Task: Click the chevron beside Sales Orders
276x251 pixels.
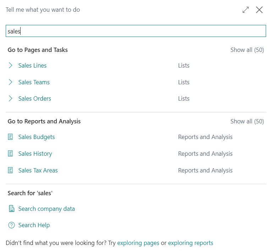Action: pos(10,98)
